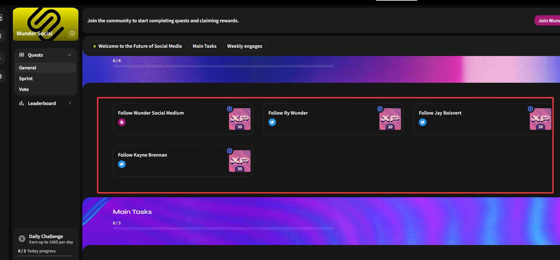The height and width of the screenshot is (260, 560).
Task: Click the XP 30 reward badge on Ry Wunder quest
Action: pos(390,119)
